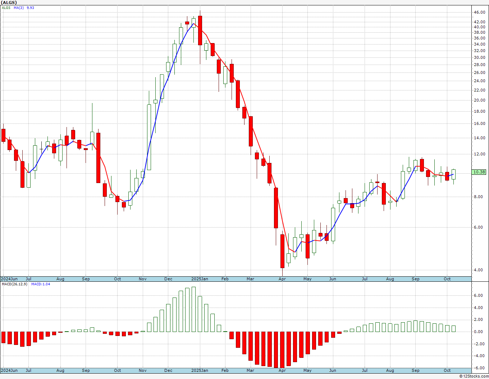489x379 pixels.
Task: Click the ALGS ticker title at top left
Action: (x=9, y=3)
